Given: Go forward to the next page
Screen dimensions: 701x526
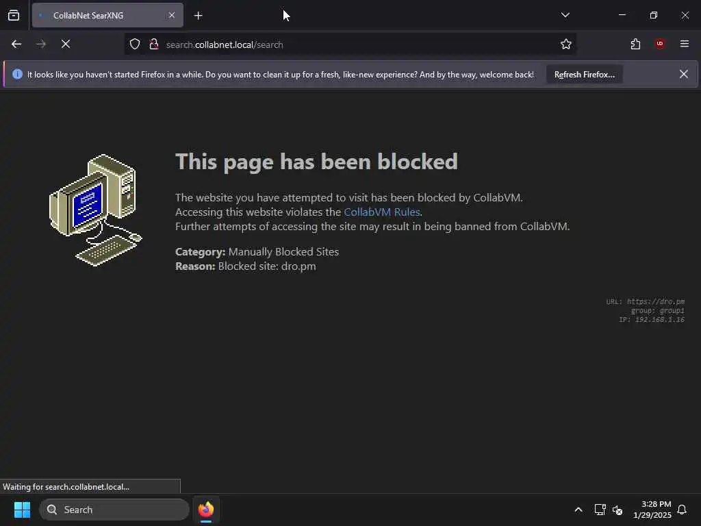Looking at the screenshot, I should [41, 44].
